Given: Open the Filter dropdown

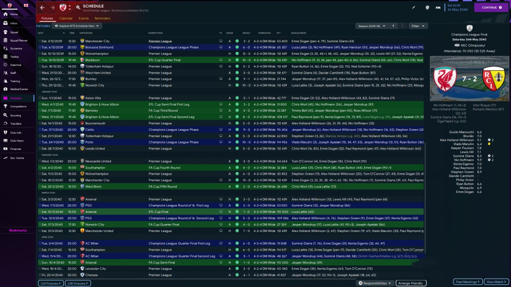Looking at the screenshot, I should click(418, 26).
